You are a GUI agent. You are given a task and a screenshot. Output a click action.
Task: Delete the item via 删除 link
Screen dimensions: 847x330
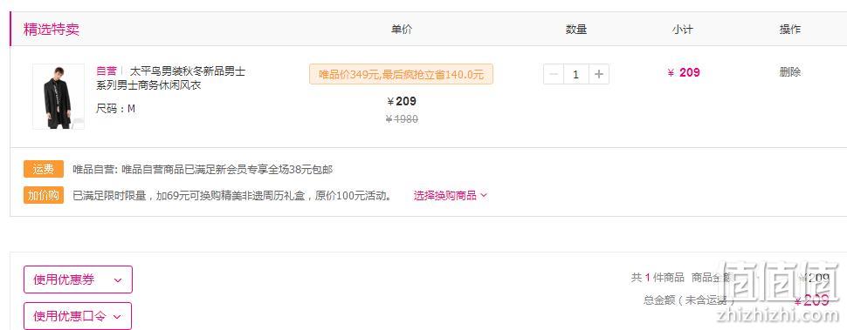point(789,72)
